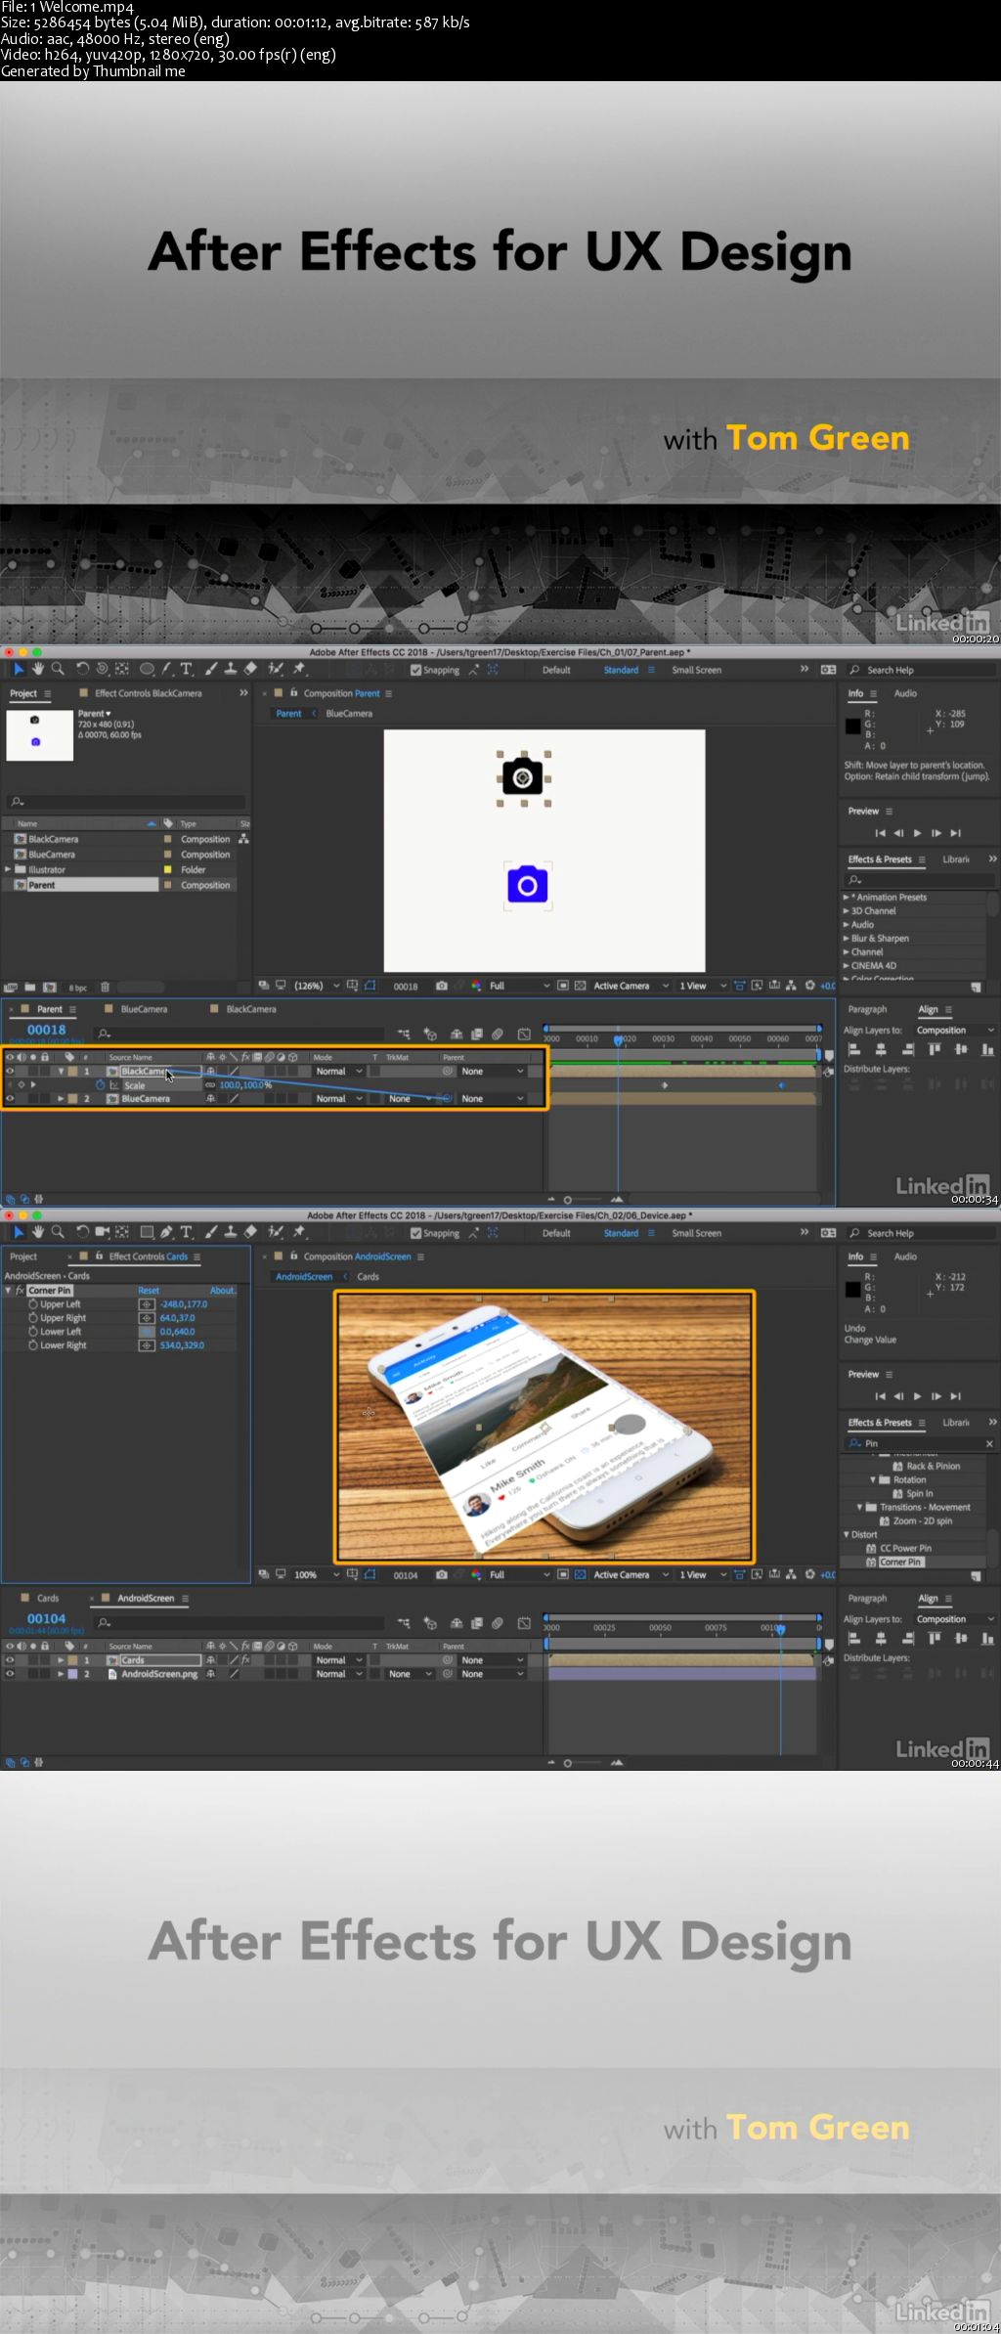Open the Active Camera dropdown in Parent.aep viewer
This screenshot has height=2334, width=1001.
(631, 986)
